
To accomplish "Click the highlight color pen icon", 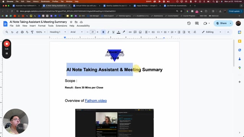I will (124, 32).
